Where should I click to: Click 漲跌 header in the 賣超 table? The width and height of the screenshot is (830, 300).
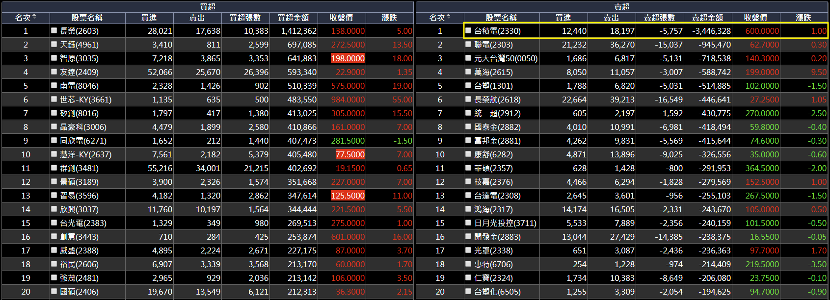pos(803,18)
